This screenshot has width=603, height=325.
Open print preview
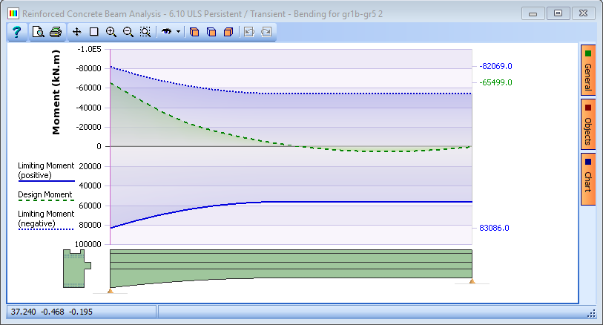(38, 32)
